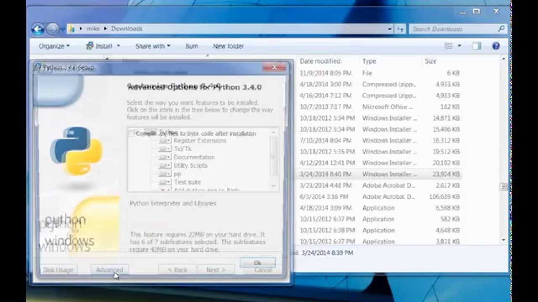Go back using Explorer's back arrow
The height and width of the screenshot is (302, 538).
pyautogui.click(x=38, y=29)
